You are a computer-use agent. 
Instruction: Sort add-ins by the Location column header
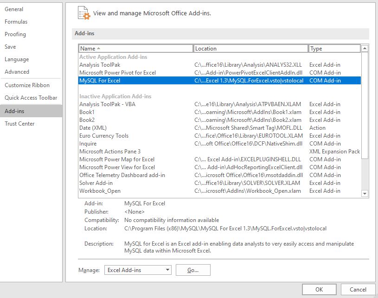251,48
